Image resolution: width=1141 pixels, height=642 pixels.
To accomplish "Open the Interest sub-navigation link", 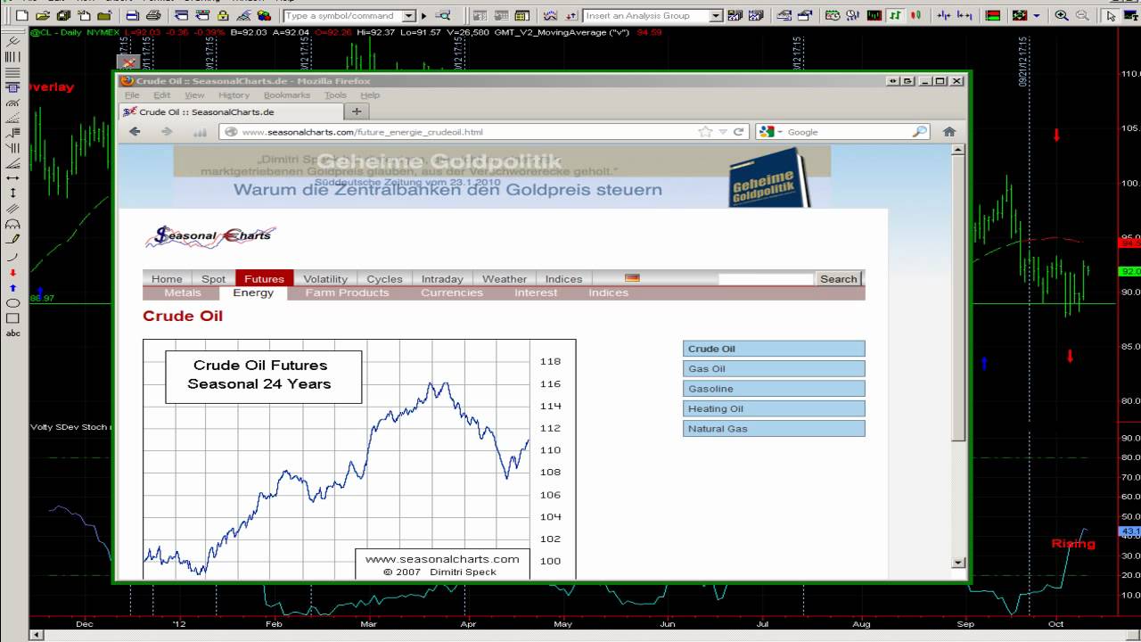I will [536, 292].
